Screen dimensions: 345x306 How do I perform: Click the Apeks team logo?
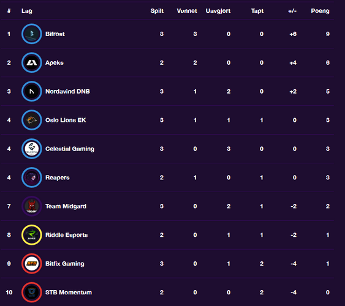(32, 62)
